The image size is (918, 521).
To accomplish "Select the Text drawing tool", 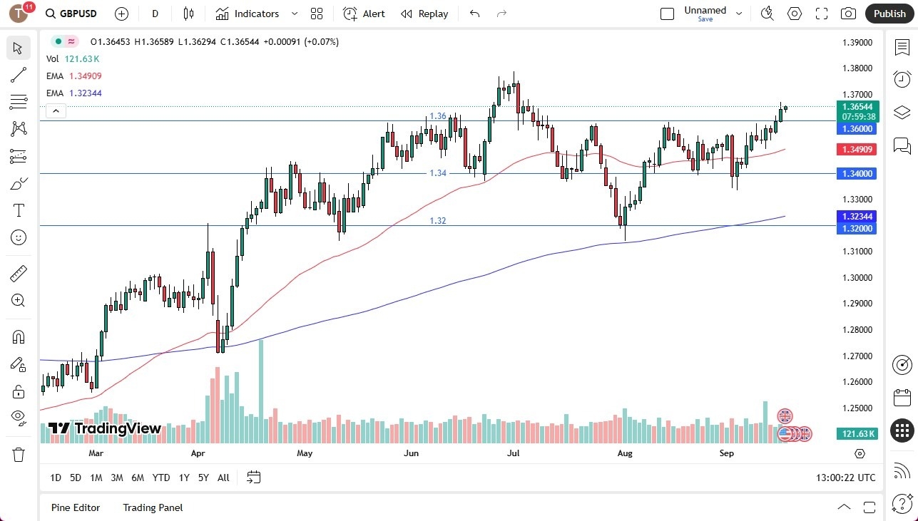I will click(19, 210).
